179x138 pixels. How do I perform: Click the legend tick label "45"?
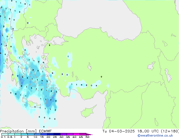(x=81, y=137)
